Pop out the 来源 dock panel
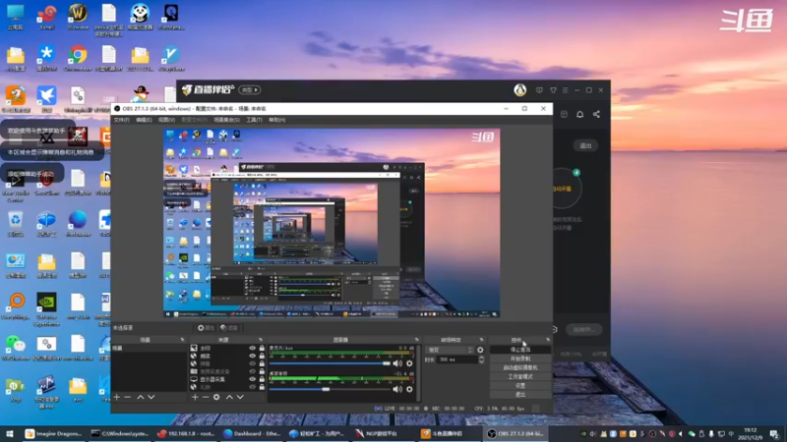 click(x=261, y=340)
